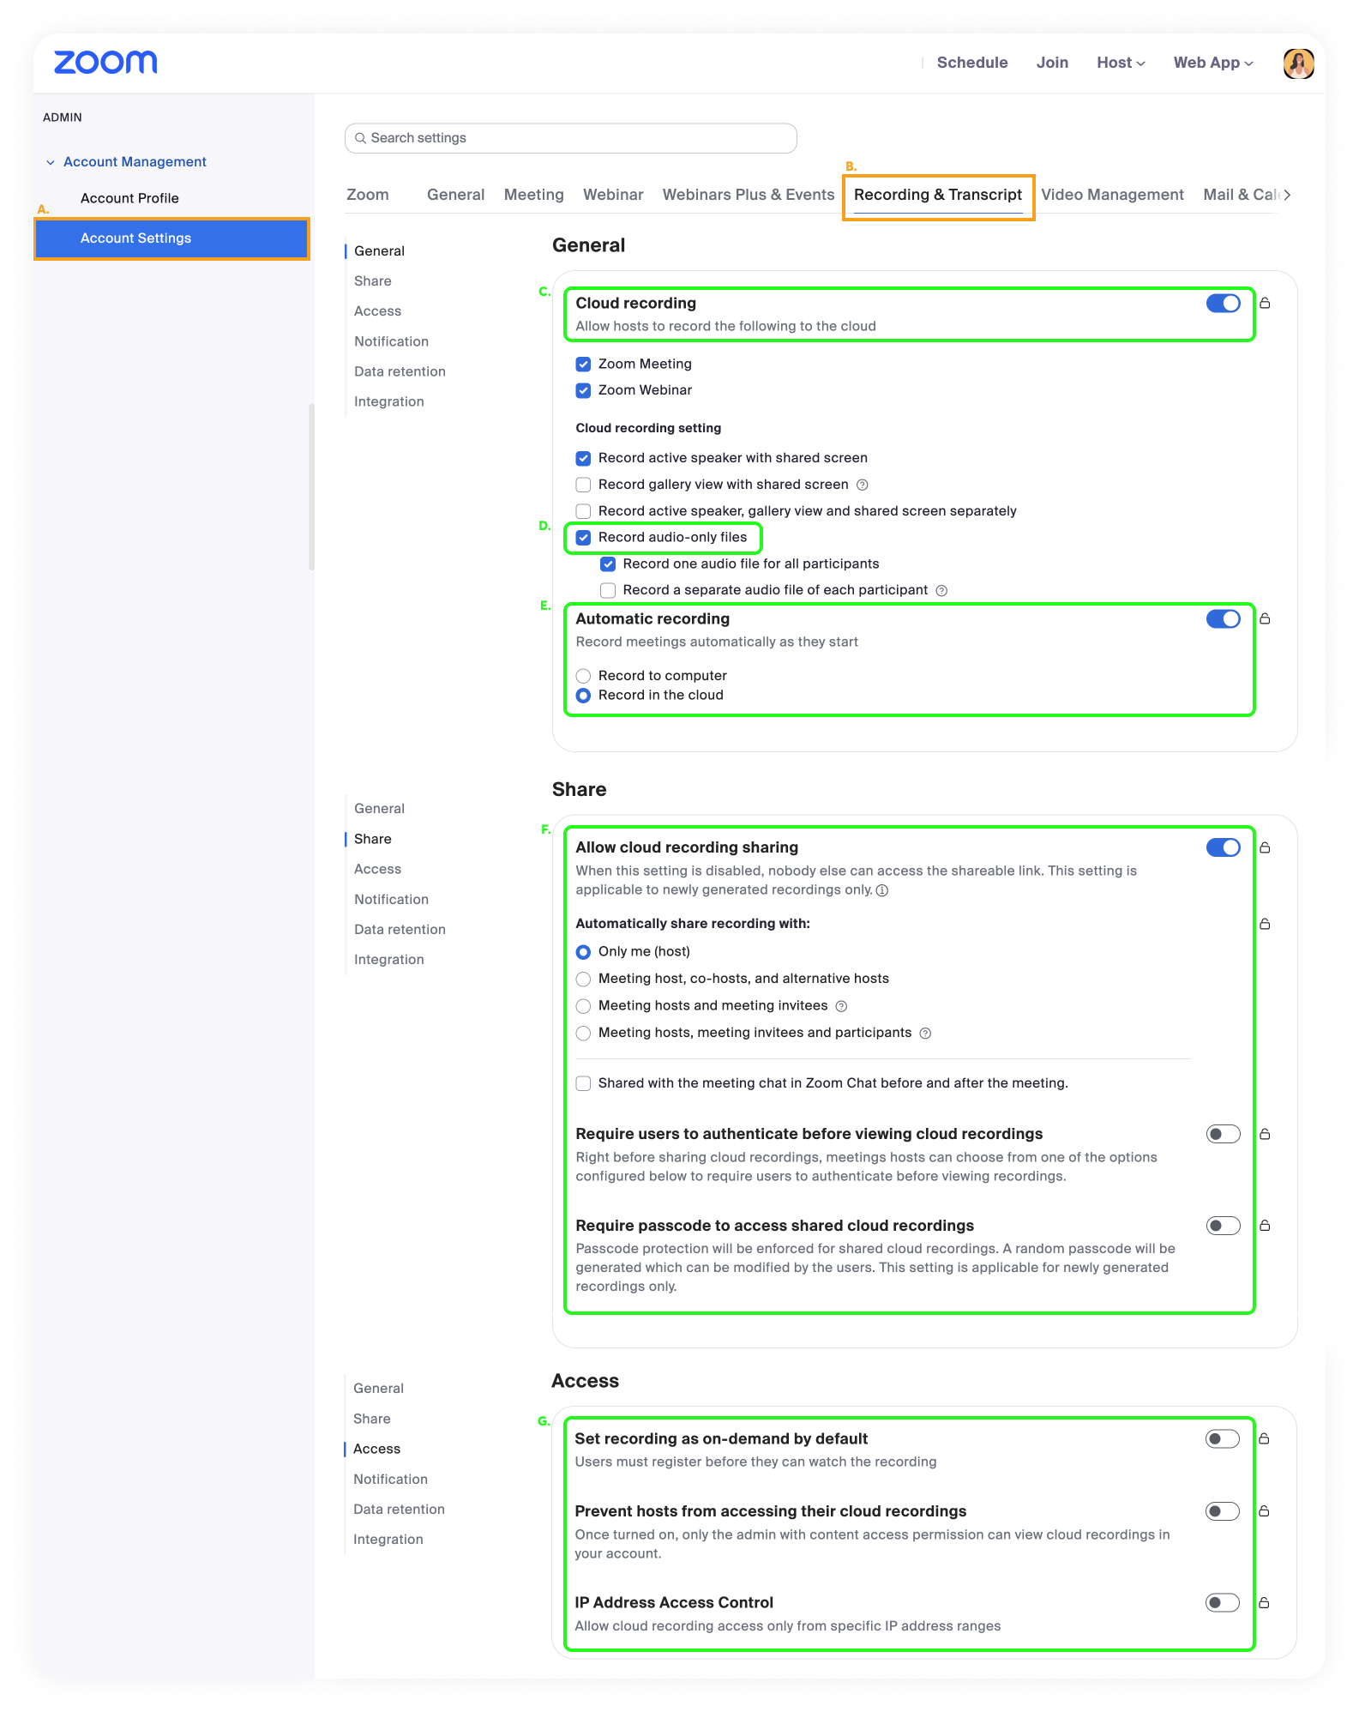Click the Schedule link

(972, 63)
